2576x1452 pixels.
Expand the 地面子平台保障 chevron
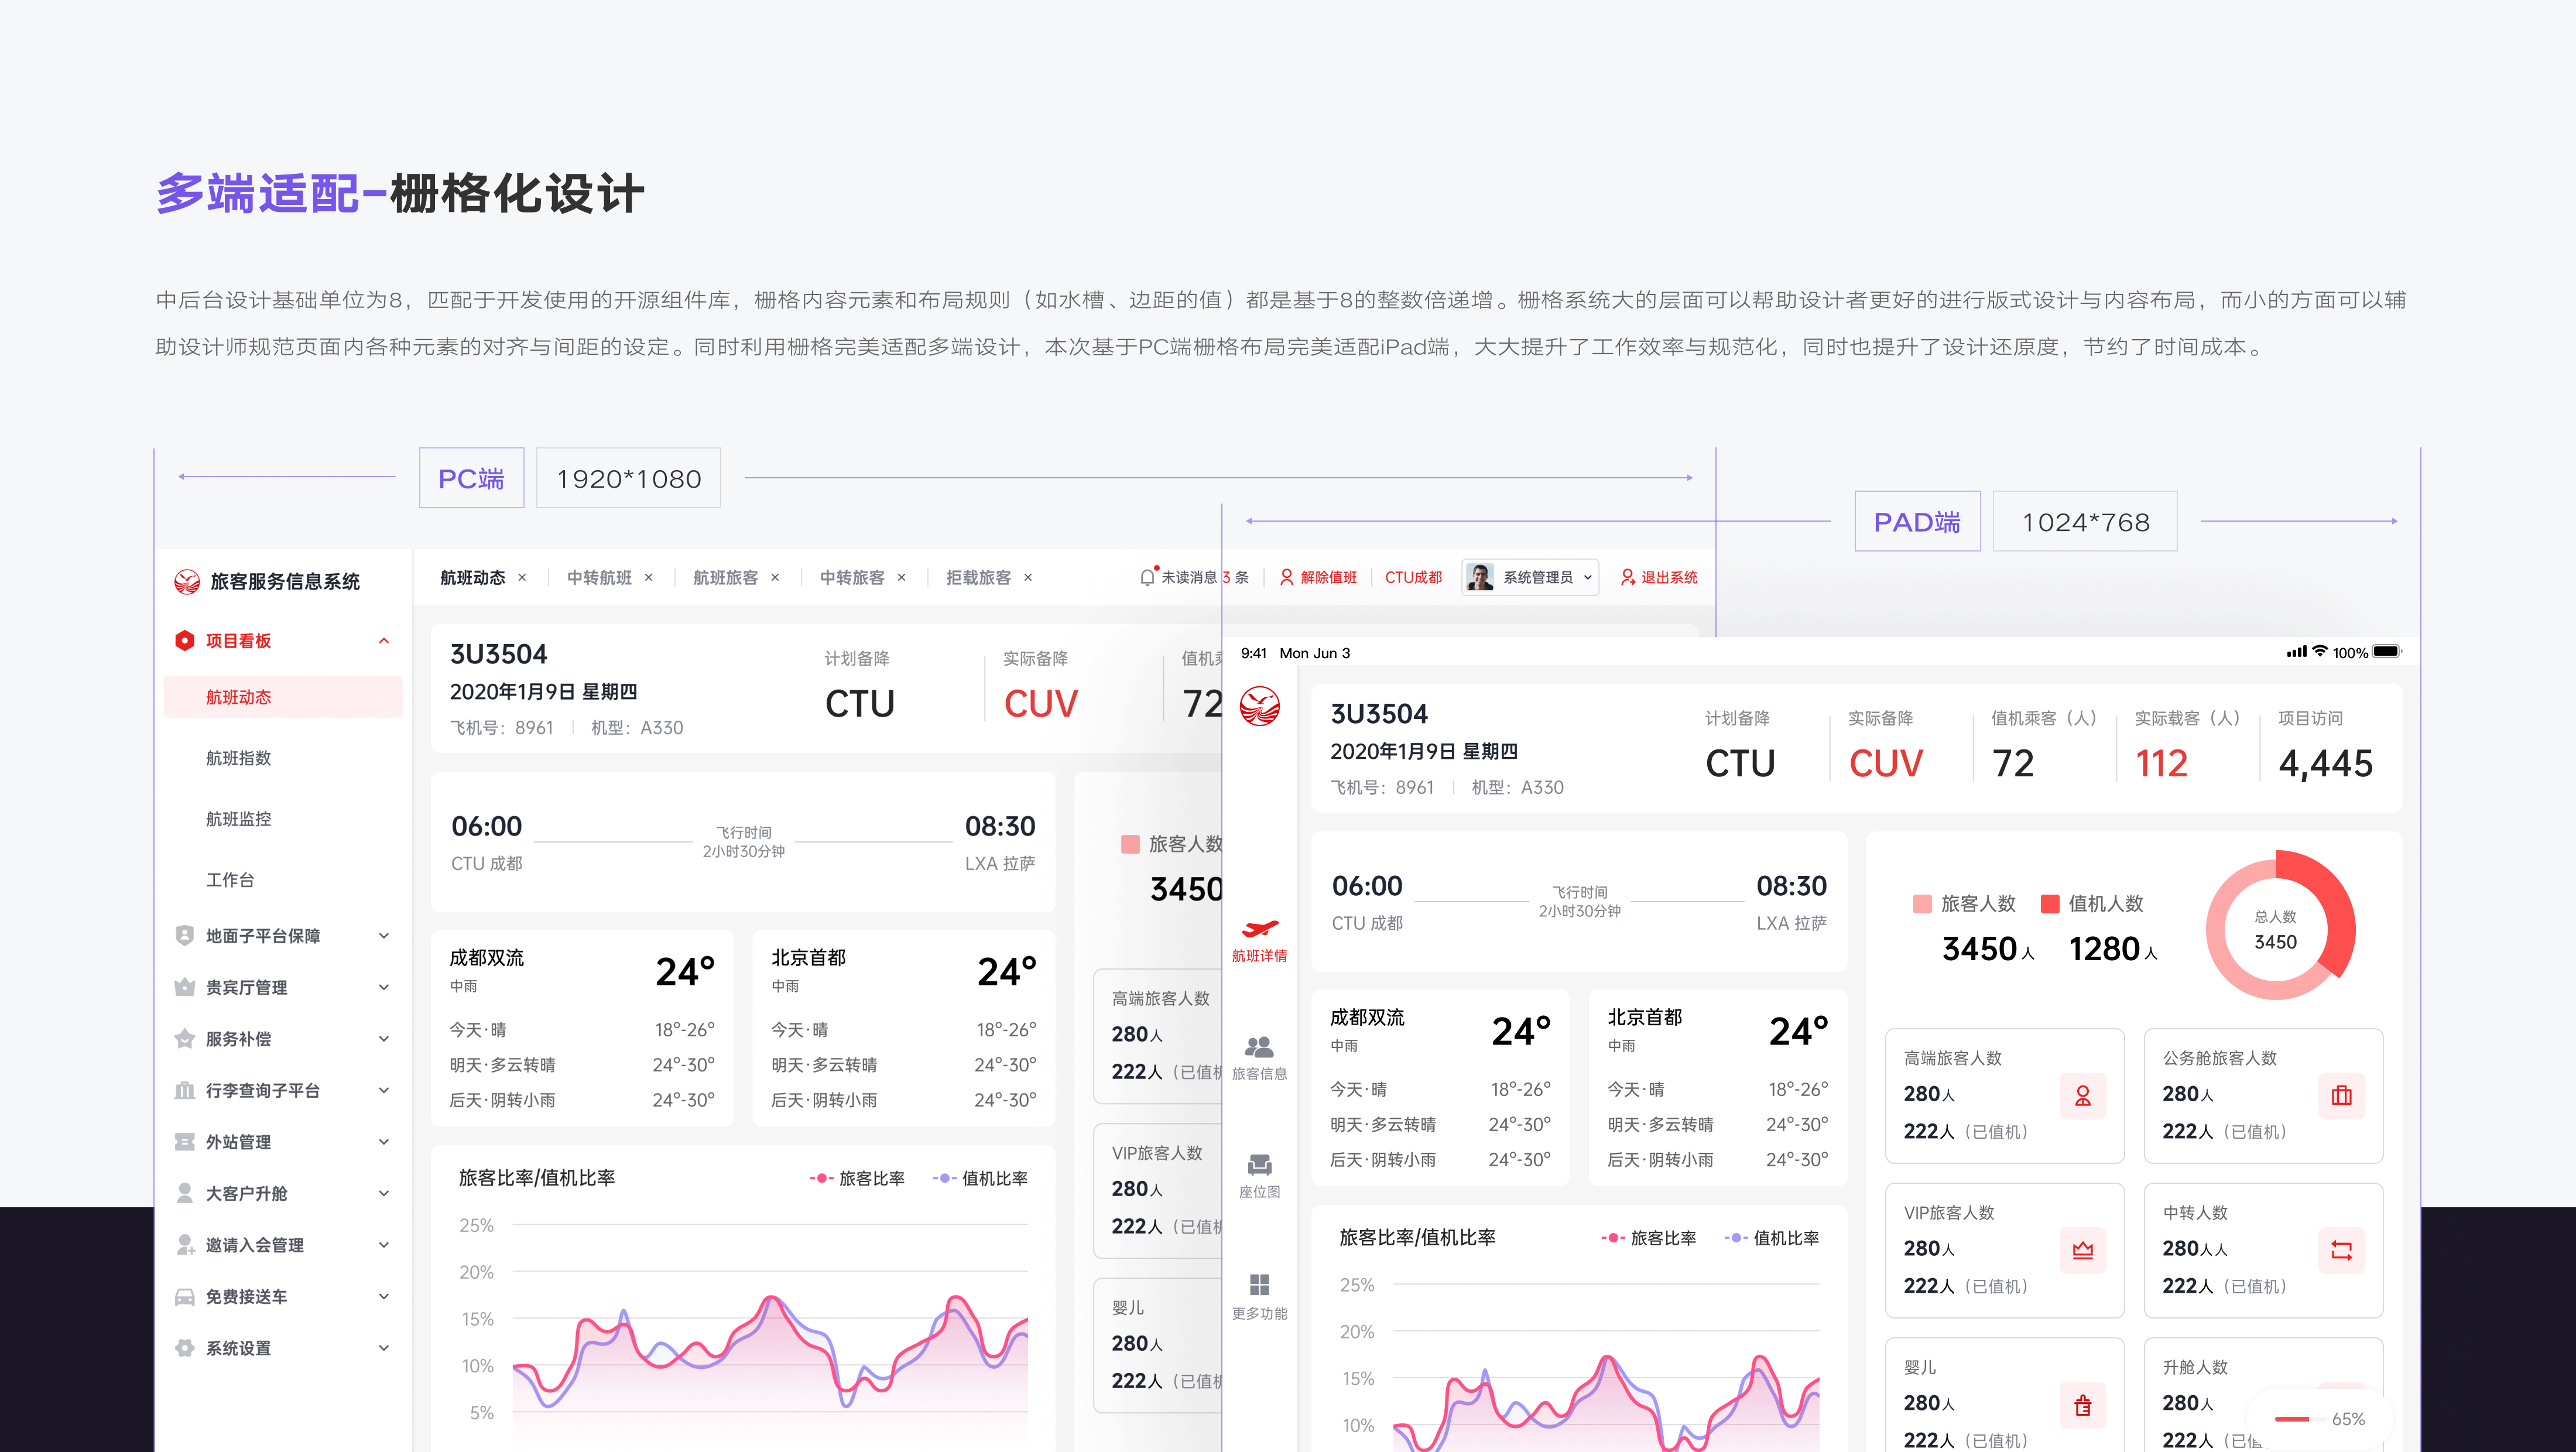point(384,936)
